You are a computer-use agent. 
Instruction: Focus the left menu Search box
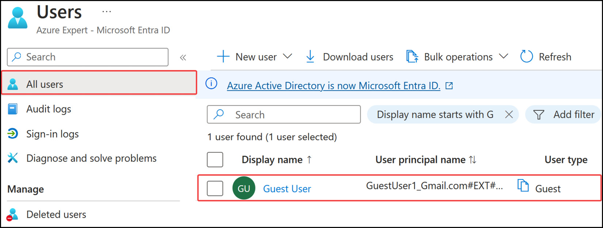pos(88,57)
